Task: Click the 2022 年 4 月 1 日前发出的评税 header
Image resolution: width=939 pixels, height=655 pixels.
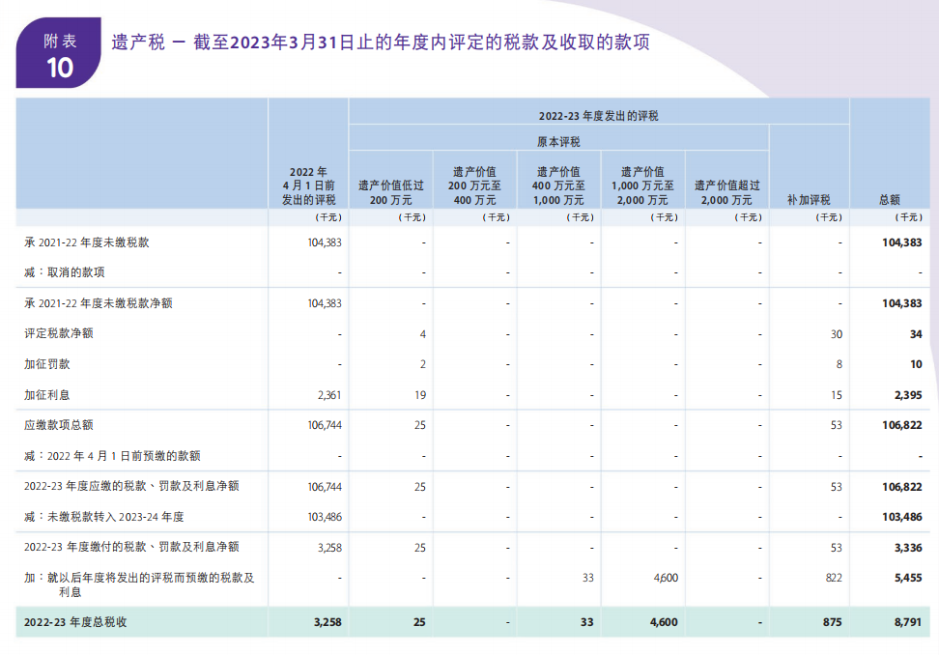Action: click(x=307, y=178)
